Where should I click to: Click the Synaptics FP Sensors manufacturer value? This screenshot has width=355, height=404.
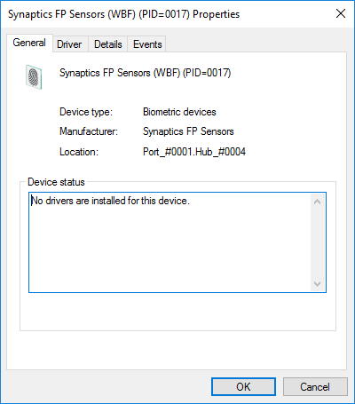188,131
